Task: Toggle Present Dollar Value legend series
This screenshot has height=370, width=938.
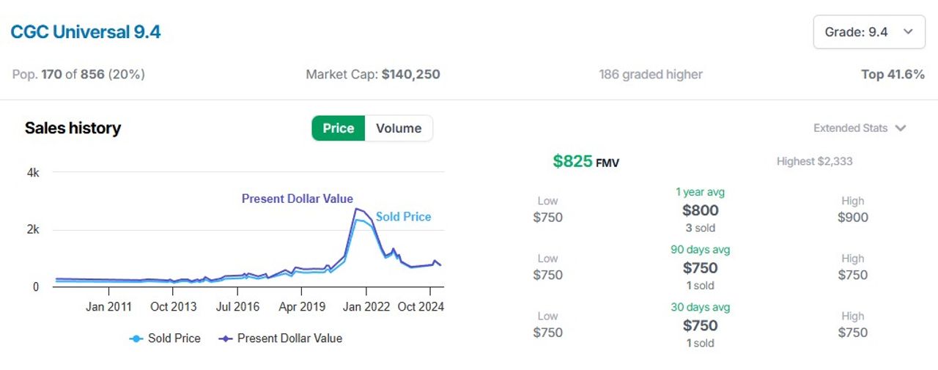Action: point(281,338)
